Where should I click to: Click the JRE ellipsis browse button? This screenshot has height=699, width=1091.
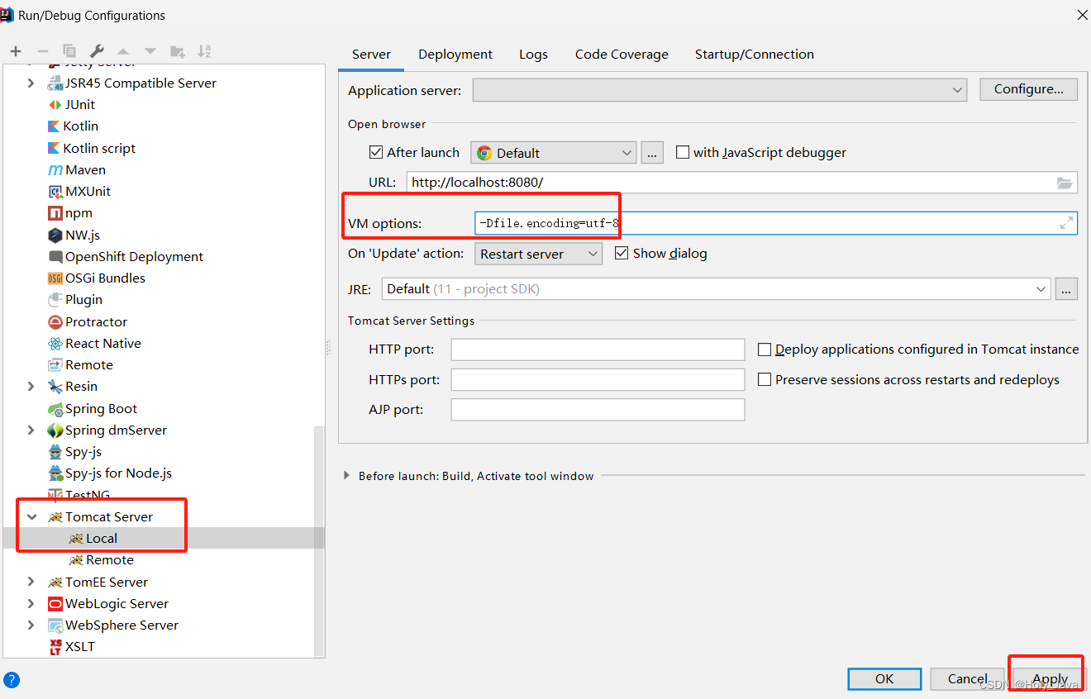(x=1067, y=289)
